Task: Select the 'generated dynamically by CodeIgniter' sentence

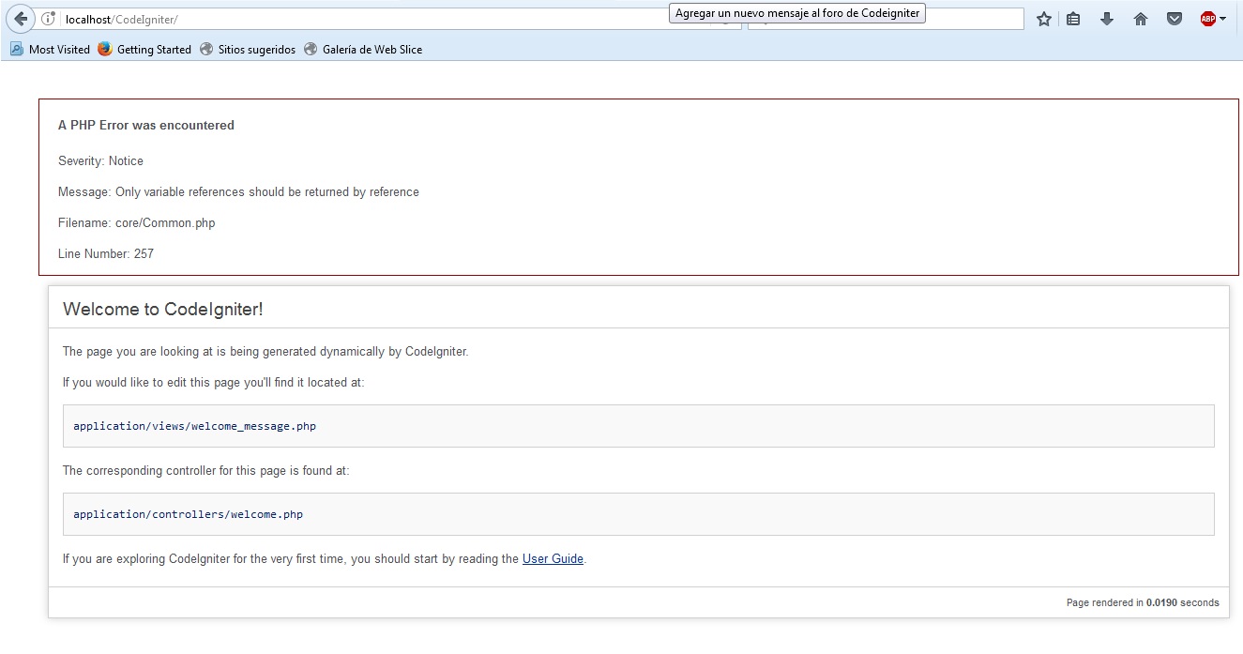Action: [x=265, y=351]
